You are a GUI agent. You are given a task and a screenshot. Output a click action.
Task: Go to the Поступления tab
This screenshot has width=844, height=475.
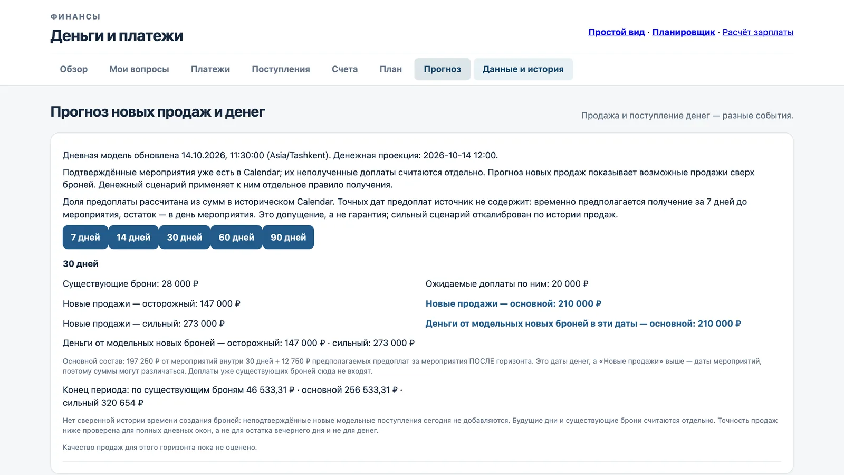(x=281, y=69)
